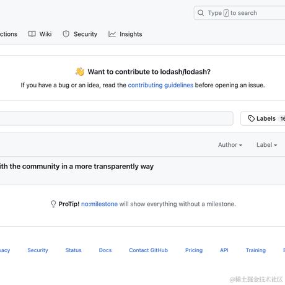Expand the Label filter dropdown
This screenshot has width=285, height=285.
coord(266,145)
